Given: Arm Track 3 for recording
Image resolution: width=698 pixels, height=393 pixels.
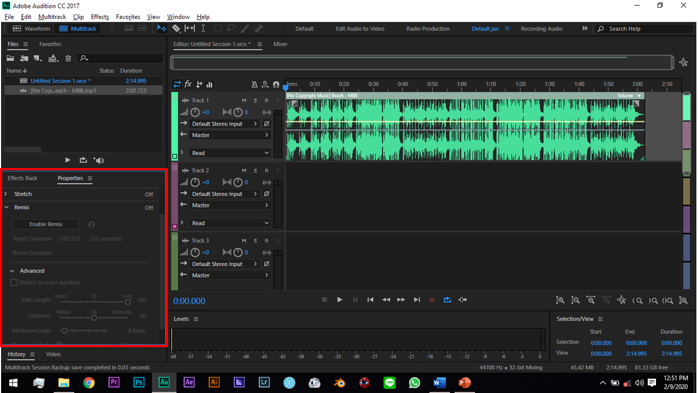Looking at the screenshot, I should pyautogui.click(x=267, y=240).
